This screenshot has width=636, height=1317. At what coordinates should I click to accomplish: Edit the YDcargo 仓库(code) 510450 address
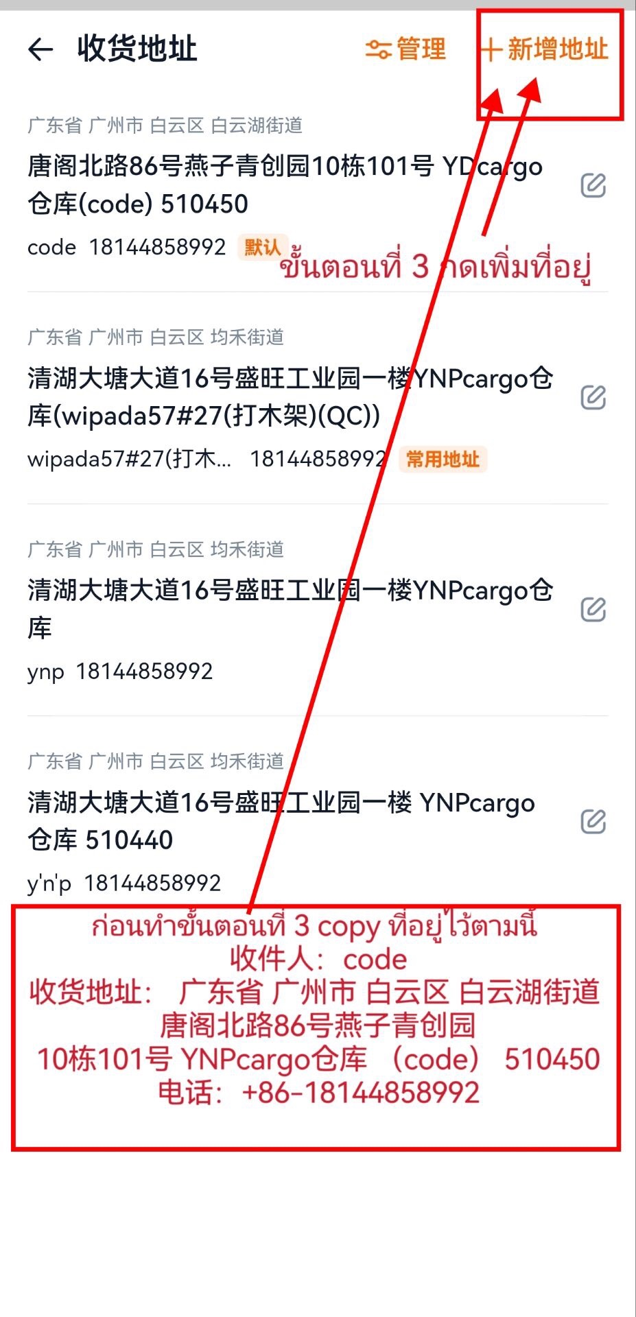[593, 185]
